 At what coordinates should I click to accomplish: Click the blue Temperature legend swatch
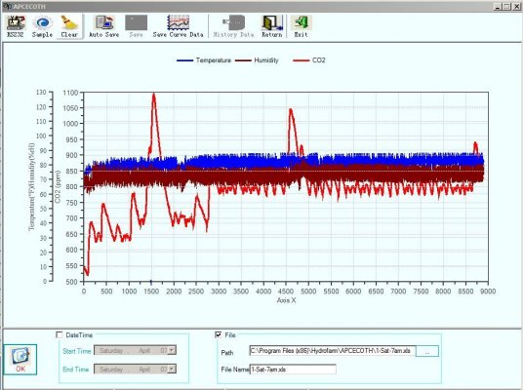184,60
